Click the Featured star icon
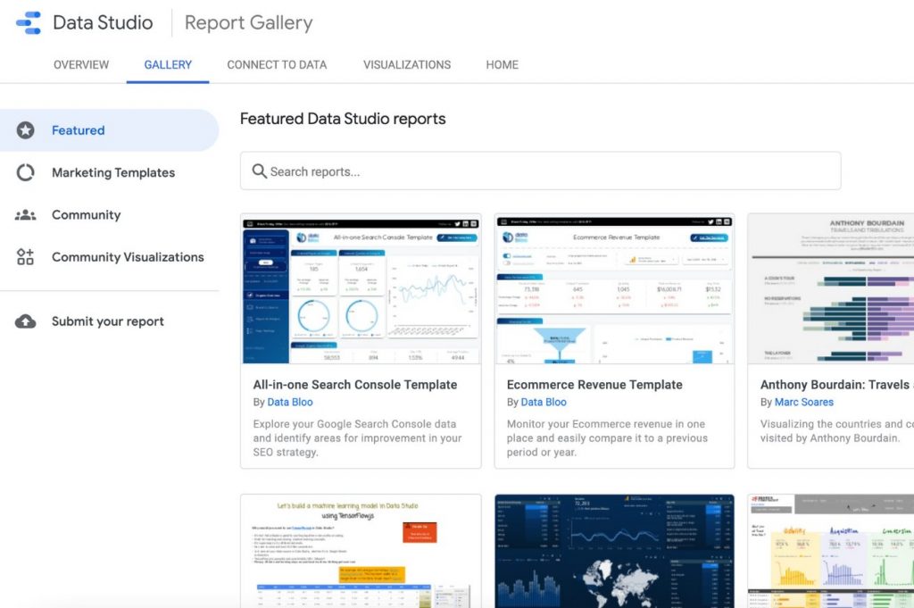The width and height of the screenshot is (914, 608). pos(25,130)
